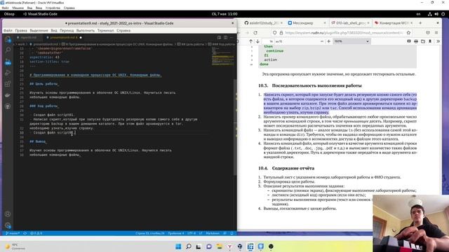Open the PDF viewer Tools chevron menu
The height and width of the screenshot is (252, 449).
pyautogui.click(x=438, y=41)
